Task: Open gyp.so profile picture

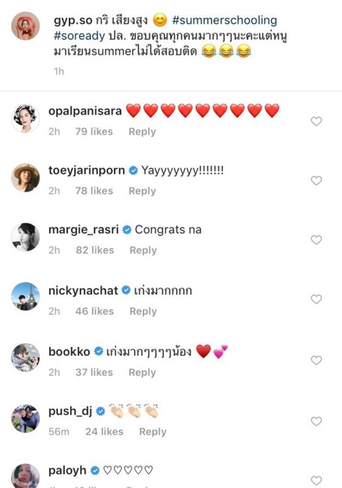Action: [x=25, y=26]
